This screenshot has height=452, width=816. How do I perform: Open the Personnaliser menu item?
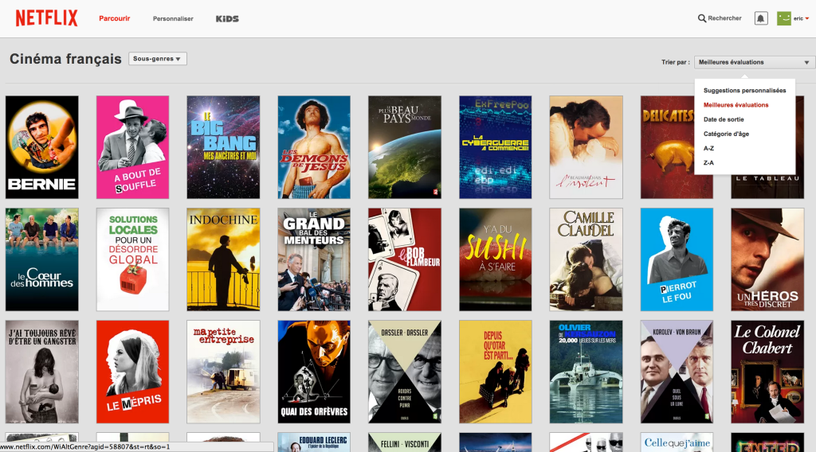(x=173, y=19)
